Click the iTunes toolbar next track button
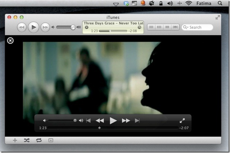 pyautogui.click(x=45, y=27)
